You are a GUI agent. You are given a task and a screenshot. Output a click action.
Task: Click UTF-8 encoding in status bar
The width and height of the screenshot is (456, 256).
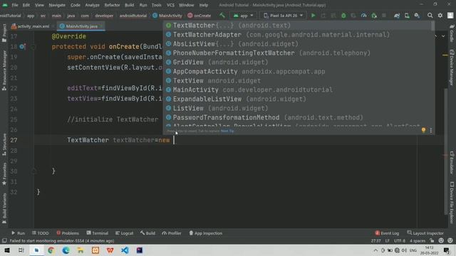(x=400, y=240)
